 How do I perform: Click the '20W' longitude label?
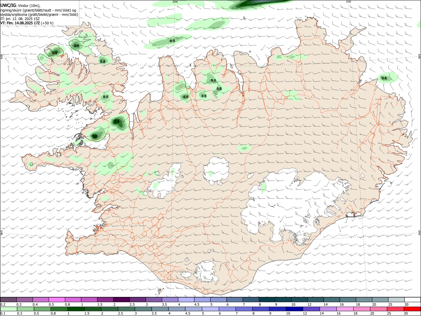pyautogui.click(x=175, y=2)
